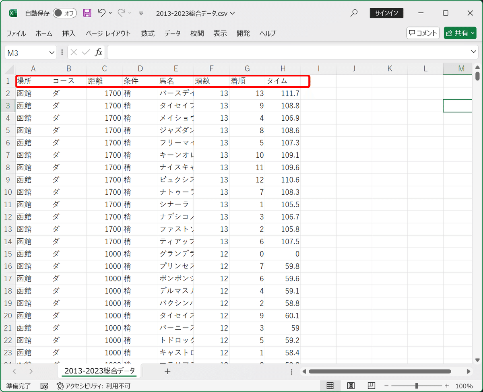Click the macro recording status bar icon

click(x=44, y=386)
